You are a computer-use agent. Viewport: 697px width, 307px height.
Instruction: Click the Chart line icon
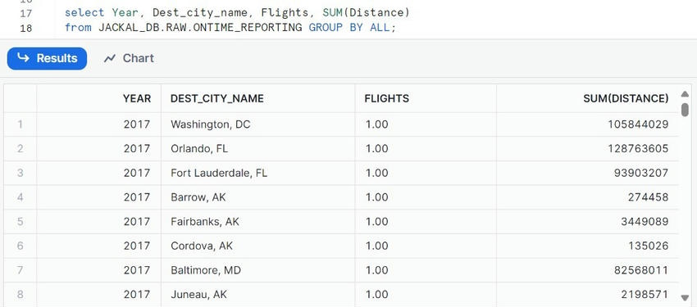[x=110, y=59]
